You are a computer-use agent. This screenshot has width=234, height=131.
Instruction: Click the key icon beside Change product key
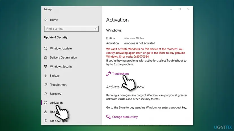pos(109,117)
